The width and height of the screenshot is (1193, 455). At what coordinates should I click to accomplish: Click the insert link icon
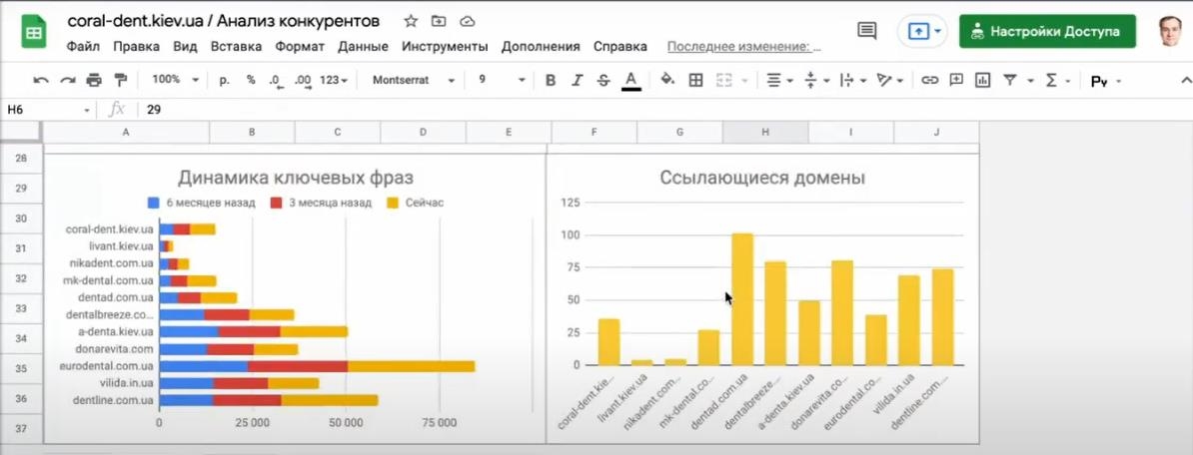pos(930,80)
